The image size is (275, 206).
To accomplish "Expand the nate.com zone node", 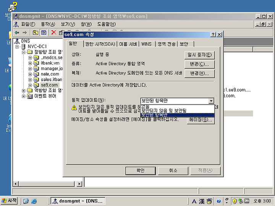I will tap(30, 74).
